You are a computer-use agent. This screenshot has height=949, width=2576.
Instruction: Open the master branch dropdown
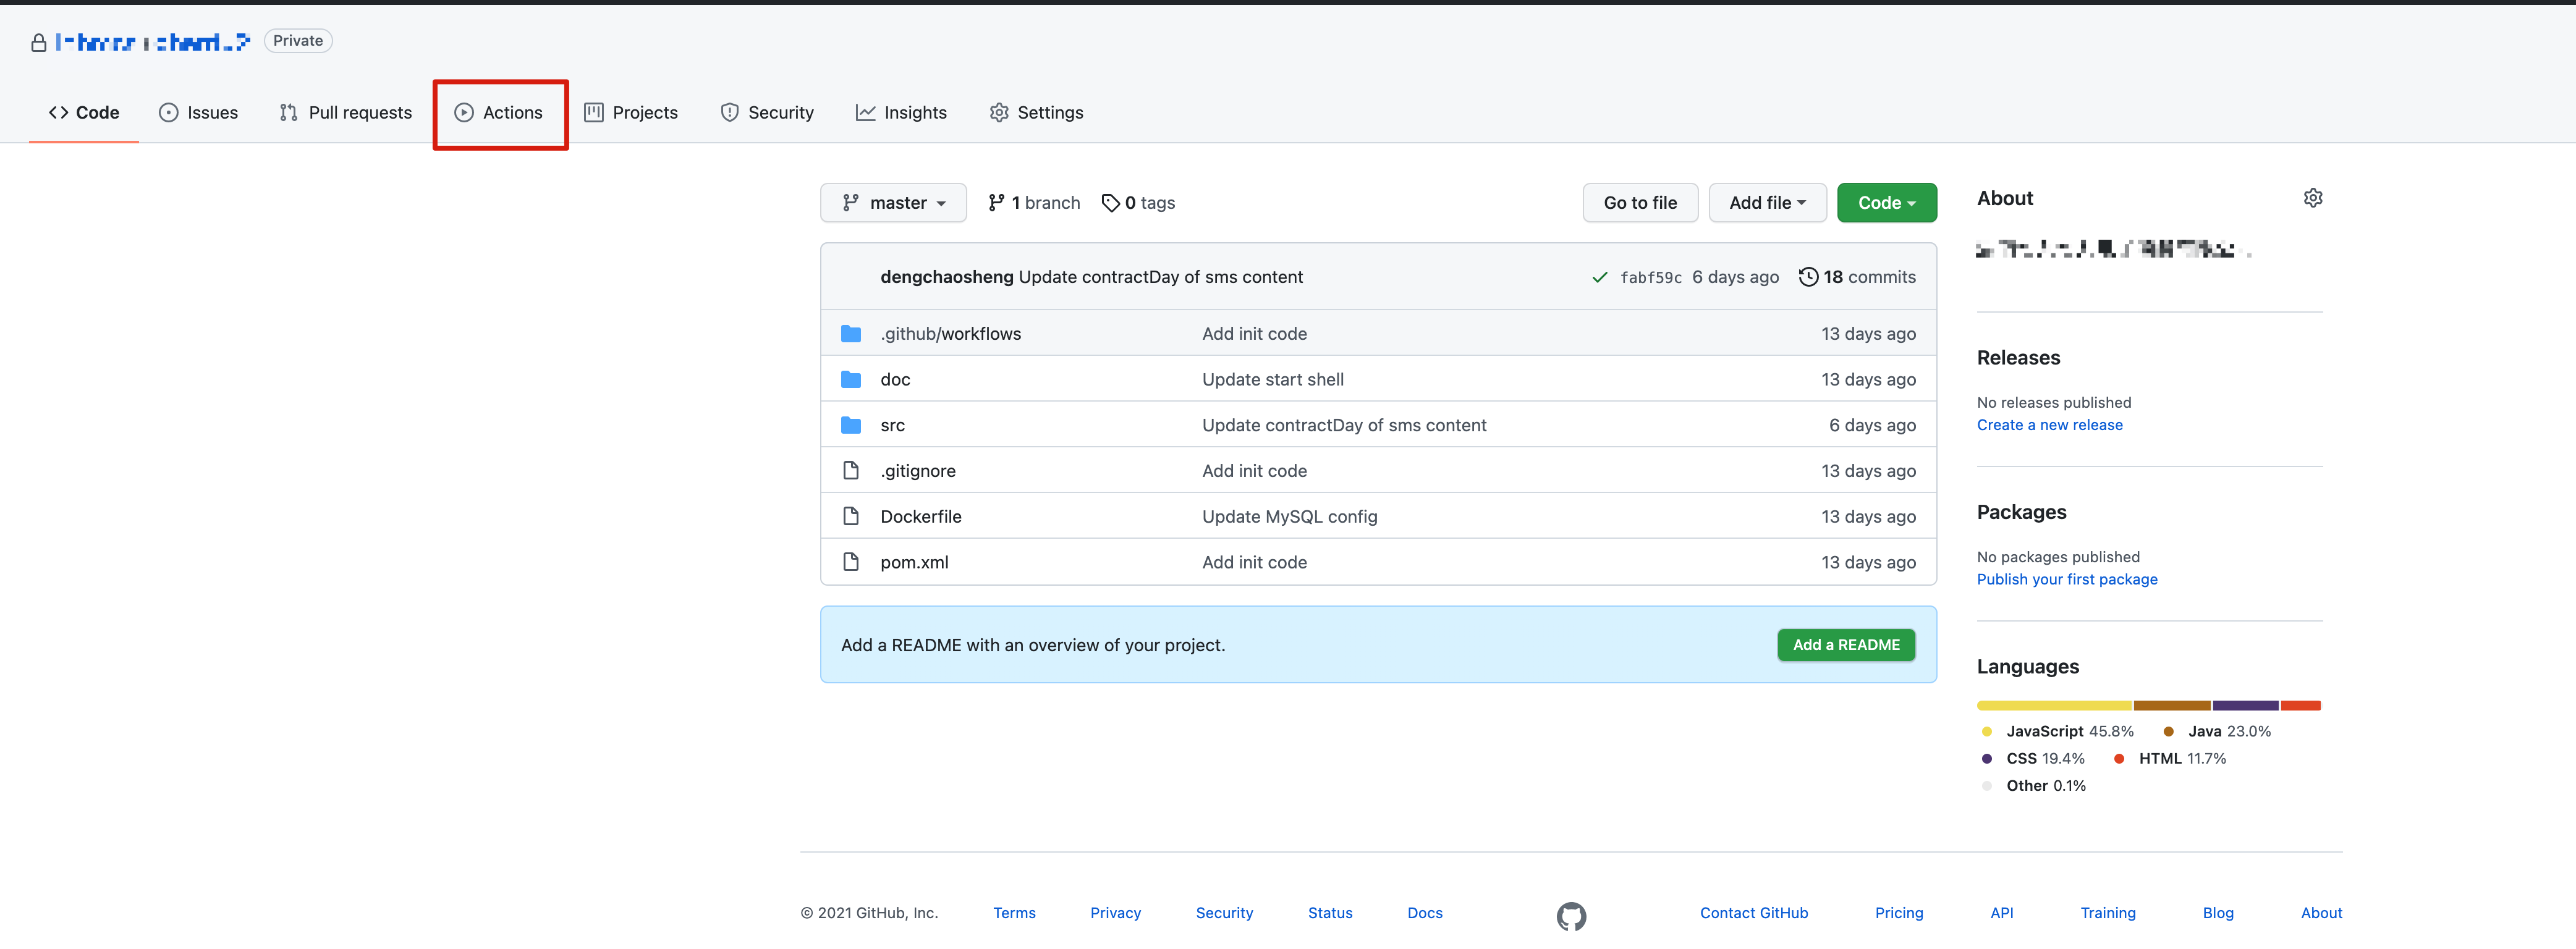click(x=893, y=203)
